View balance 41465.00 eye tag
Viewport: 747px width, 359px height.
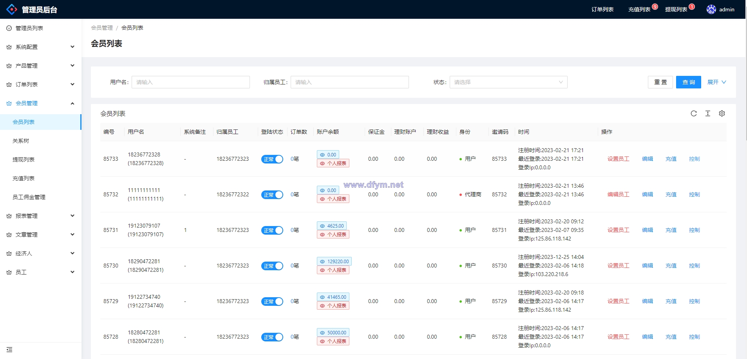333,297
